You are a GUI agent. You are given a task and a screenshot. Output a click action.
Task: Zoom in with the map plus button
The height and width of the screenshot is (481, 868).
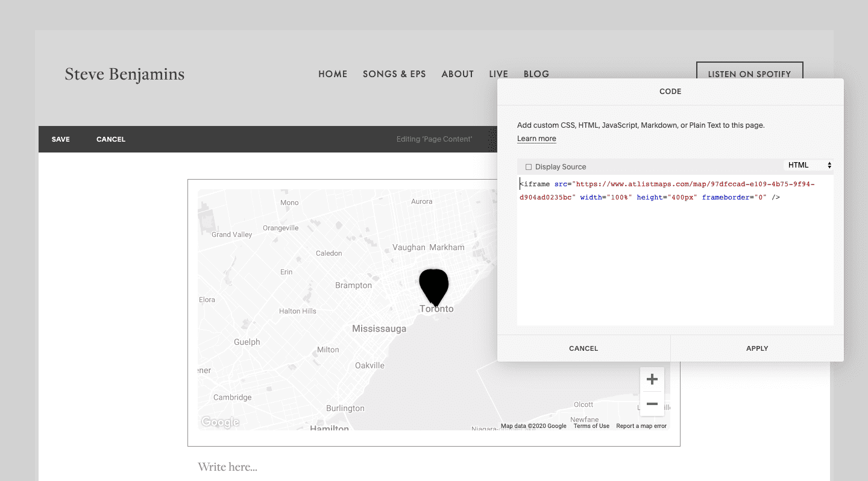coord(652,379)
